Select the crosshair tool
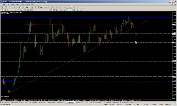Viewport: 177px width, 106px height. (x=5, y=10)
